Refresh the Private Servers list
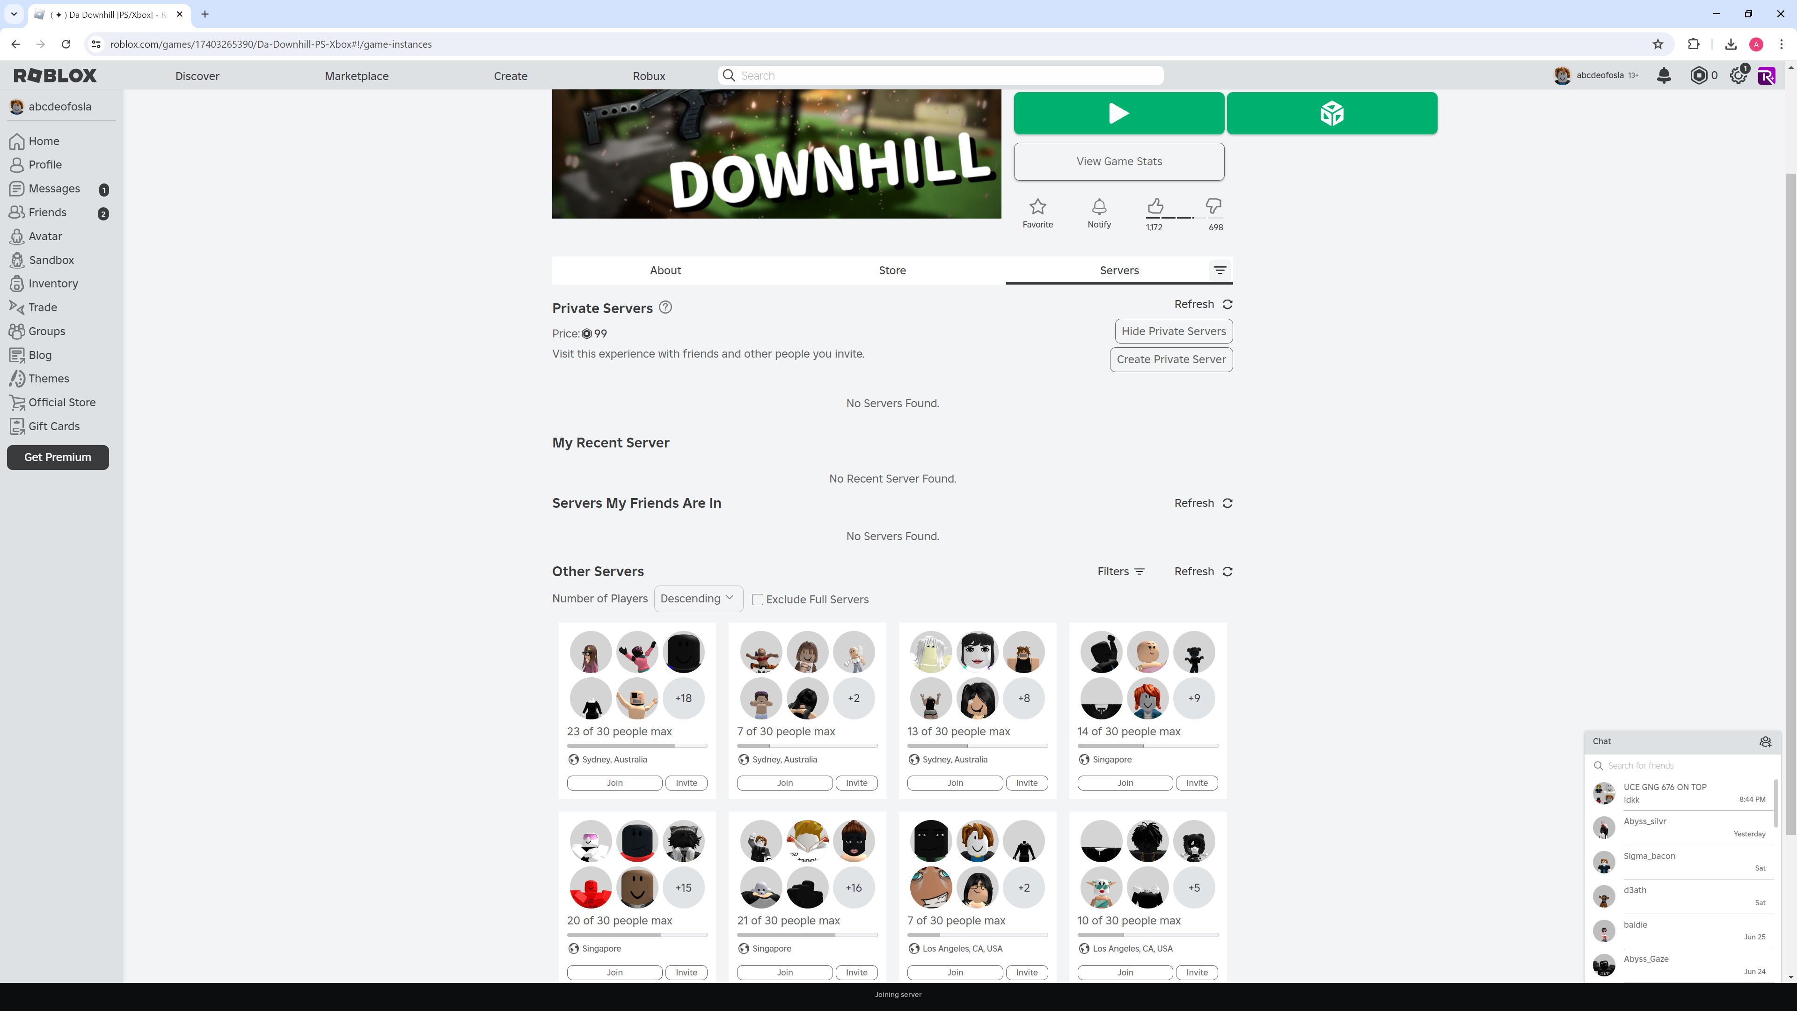The width and height of the screenshot is (1797, 1011). (1203, 304)
